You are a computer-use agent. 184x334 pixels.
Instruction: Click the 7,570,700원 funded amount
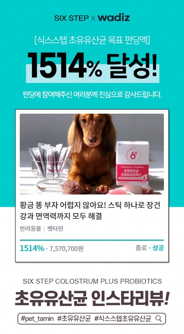[x=66, y=248]
